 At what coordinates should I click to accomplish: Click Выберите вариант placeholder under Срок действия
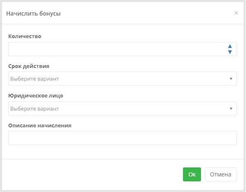click(x=34, y=79)
